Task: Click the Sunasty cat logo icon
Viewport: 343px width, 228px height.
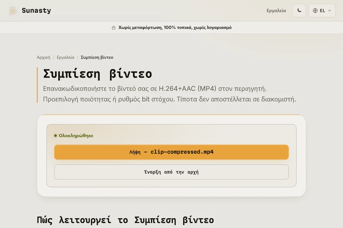Action: (13, 11)
